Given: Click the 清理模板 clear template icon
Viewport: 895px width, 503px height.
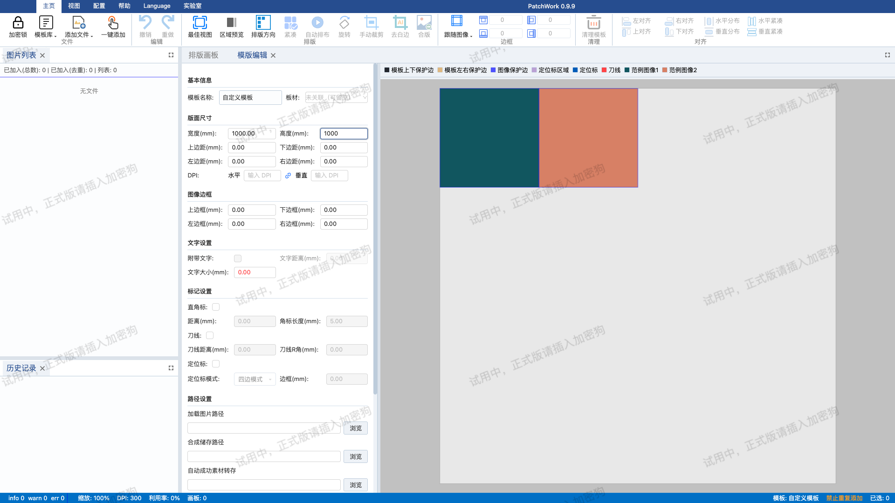Looking at the screenshot, I should 593,22.
